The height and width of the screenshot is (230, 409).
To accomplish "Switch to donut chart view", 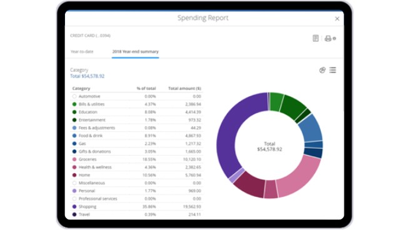I will click(323, 70).
